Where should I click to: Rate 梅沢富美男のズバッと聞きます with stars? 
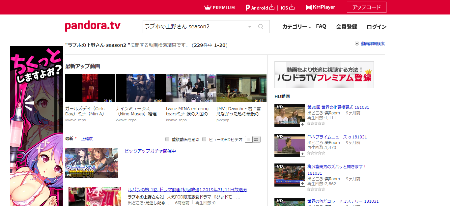[x=316, y=189]
